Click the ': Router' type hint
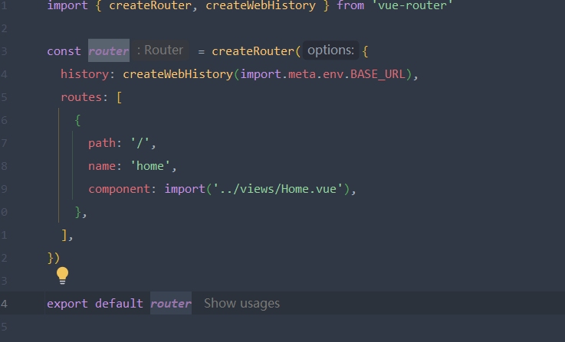The width and height of the screenshot is (565, 342). 160,50
